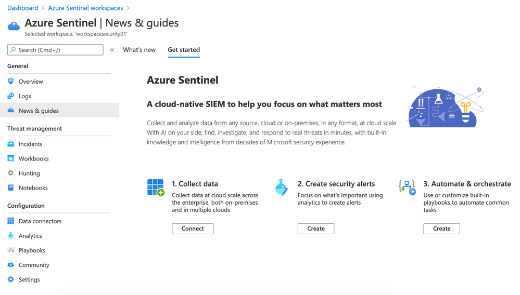Click the Hunting crosshair icon
This screenshot has height=295, width=520.
[x=10, y=173]
